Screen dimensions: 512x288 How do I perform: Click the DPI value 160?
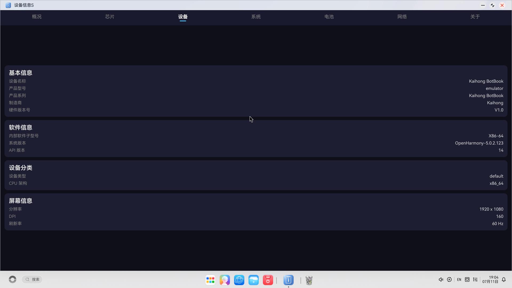pyautogui.click(x=499, y=216)
